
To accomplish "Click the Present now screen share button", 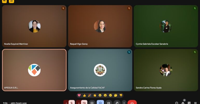I will click(x=92, y=102).
